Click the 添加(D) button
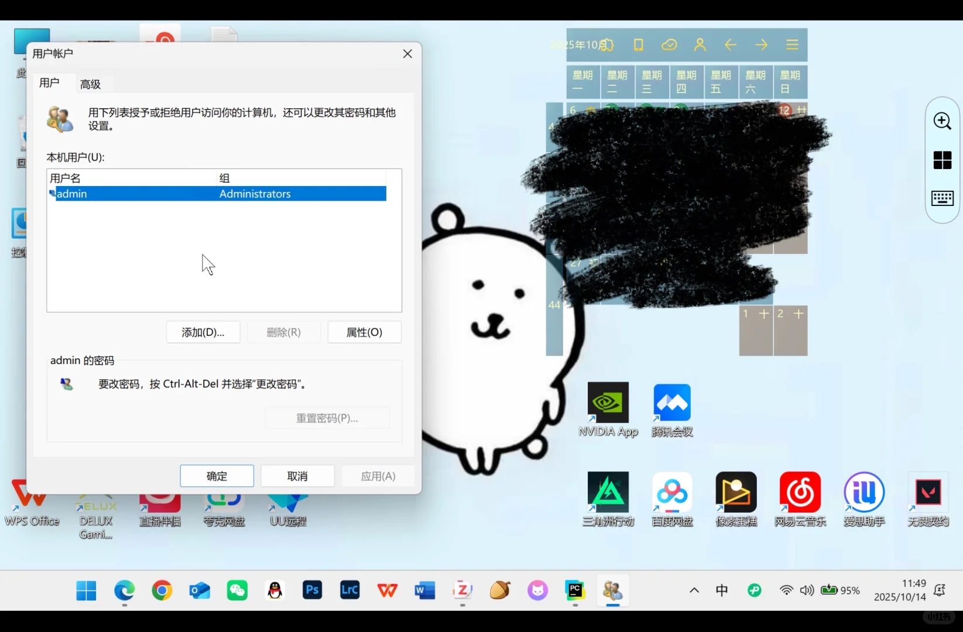 coord(203,332)
